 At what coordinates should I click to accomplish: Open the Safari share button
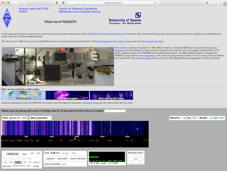tap(213, 3)
